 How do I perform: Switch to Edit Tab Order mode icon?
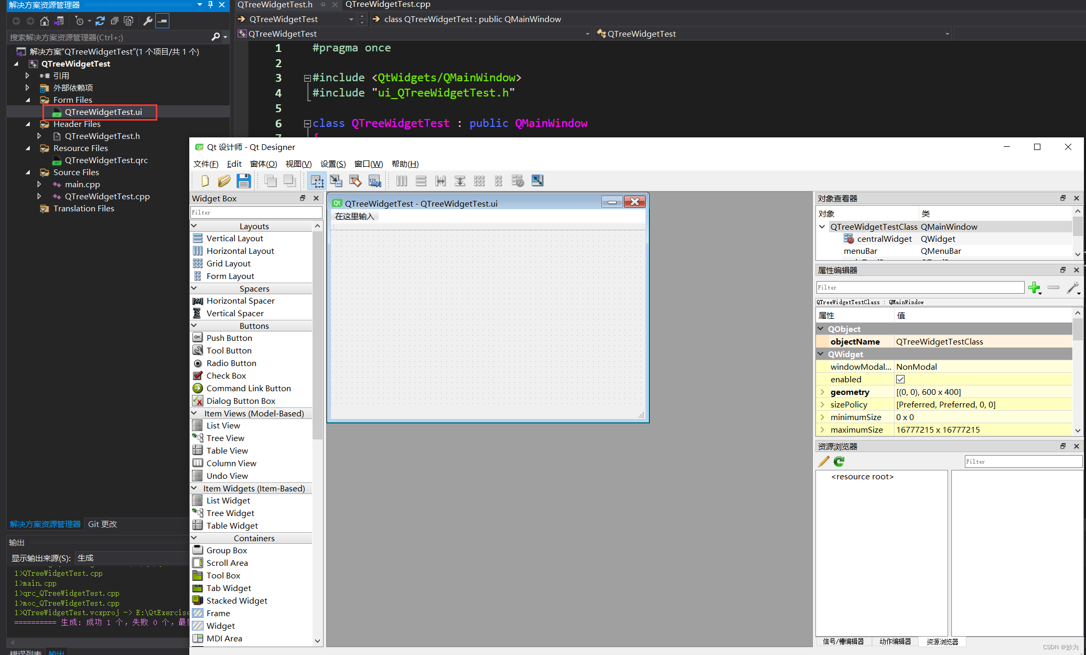pos(375,181)
